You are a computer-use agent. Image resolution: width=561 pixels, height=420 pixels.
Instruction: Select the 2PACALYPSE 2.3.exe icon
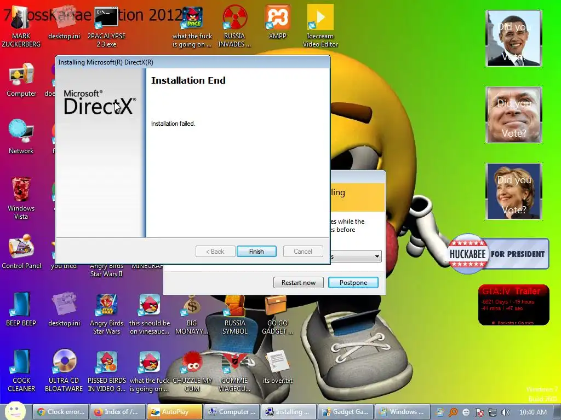coord(106,26)
